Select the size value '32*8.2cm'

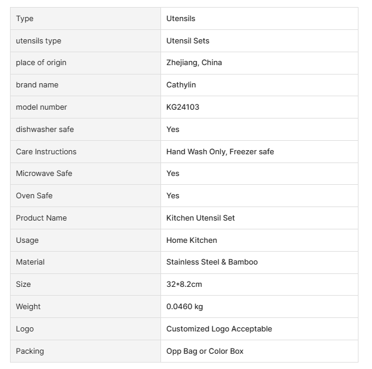184,285
